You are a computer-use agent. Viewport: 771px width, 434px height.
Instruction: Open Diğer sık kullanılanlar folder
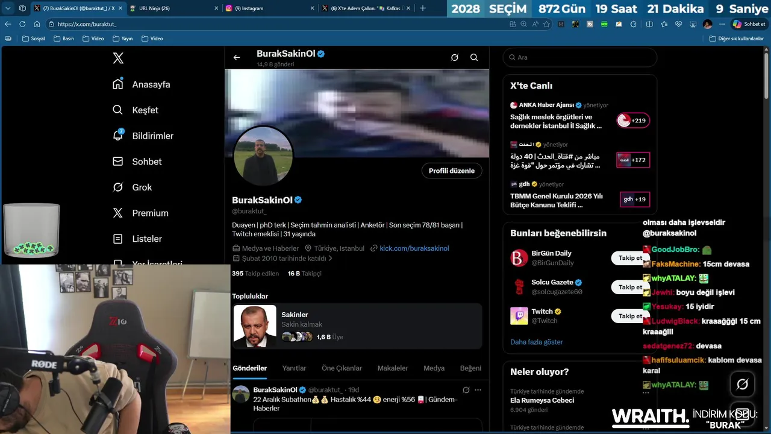pyautogui.click(x=736, y=39)
